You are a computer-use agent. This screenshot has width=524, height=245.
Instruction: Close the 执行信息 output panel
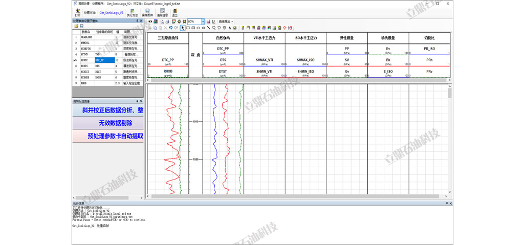coord(451,203)
